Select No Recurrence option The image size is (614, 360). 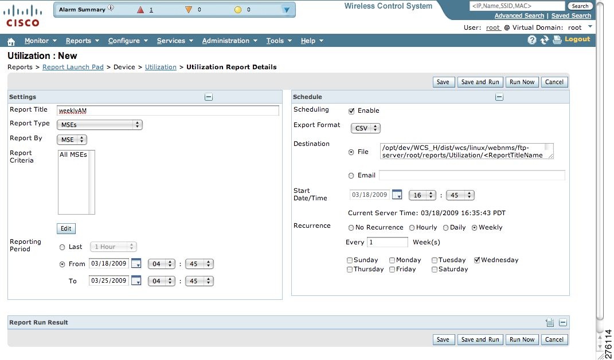[351, 228]
